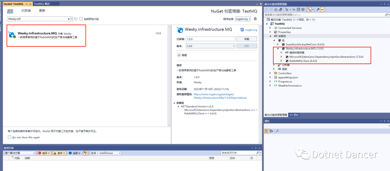This screenshot has height=171, width=390.
Task: Expand Swashbuckle.AspNetCore (6.4.0) node
Action: 278,44
